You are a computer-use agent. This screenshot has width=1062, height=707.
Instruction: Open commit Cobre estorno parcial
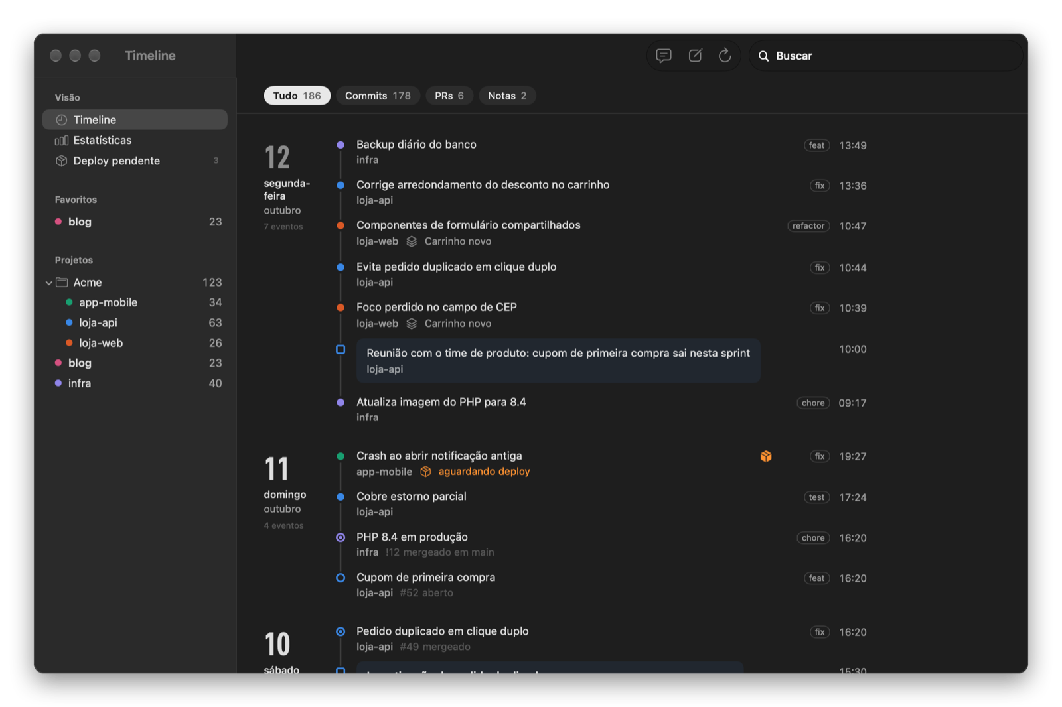pos(411,497)
